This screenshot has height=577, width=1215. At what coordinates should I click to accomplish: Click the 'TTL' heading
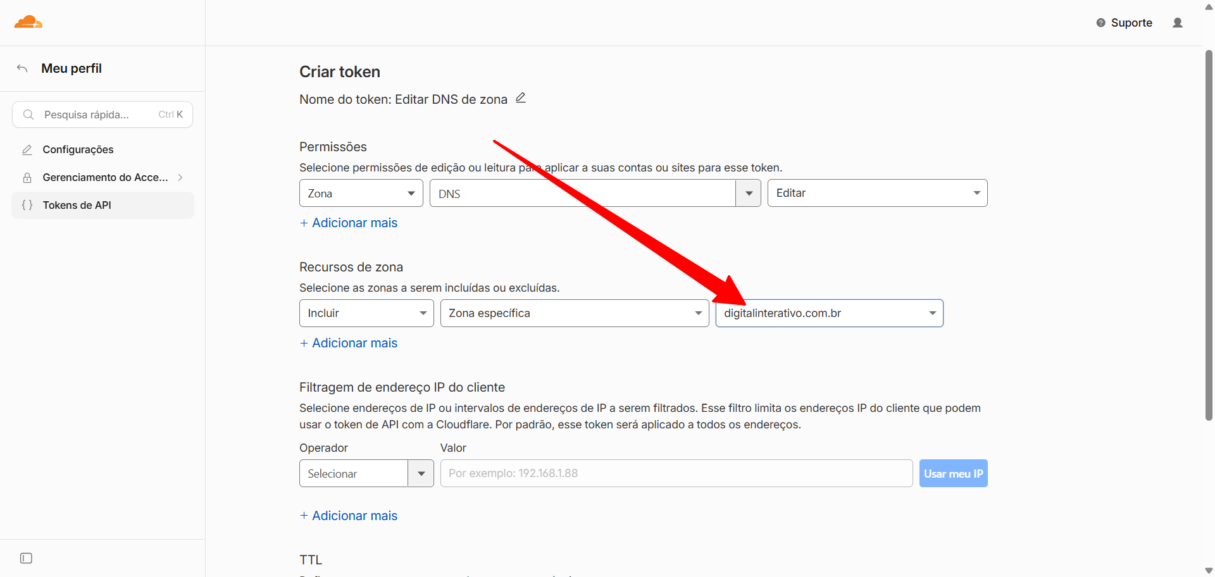pyautogui.click(x=311, y=560)
